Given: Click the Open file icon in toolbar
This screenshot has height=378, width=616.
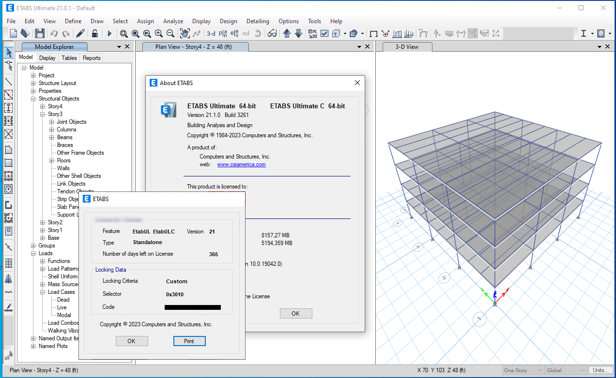Looking at the screenshot, I should 25,33.
